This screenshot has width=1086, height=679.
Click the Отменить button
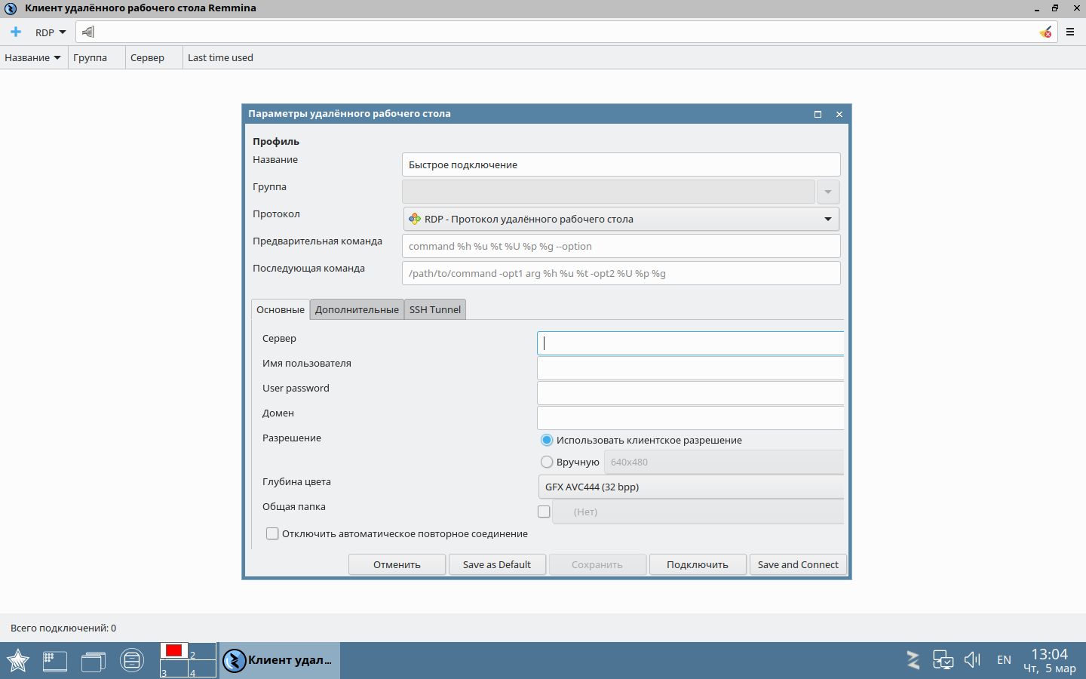[397, 564]
